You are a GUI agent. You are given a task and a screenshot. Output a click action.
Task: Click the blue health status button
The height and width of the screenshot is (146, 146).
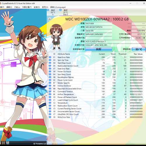pyautogui.click(x=99, y=49)
